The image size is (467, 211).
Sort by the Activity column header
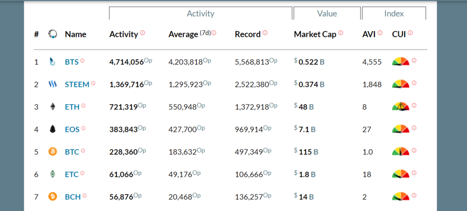pyautogui.click(x=124, y=34)
